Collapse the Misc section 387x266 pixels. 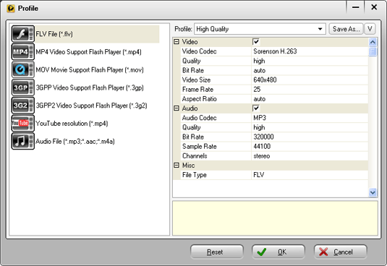click(177, 166)
